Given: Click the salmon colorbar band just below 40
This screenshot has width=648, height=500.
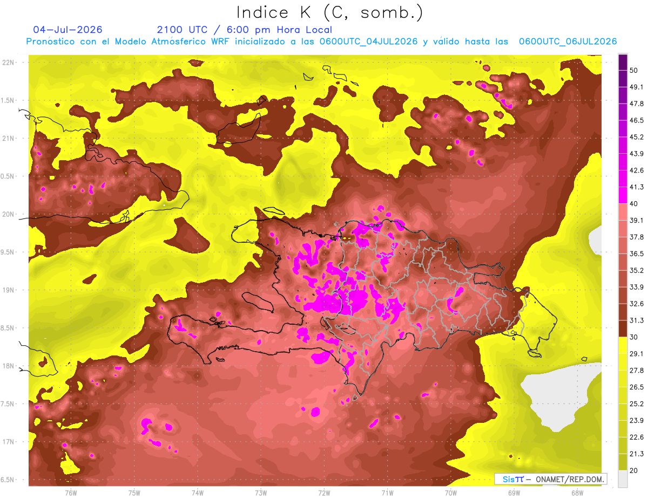Looking at the screenshot, I should [x=623, y=212].
